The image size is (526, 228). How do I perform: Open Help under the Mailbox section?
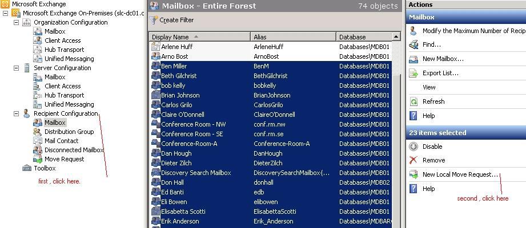429,116
